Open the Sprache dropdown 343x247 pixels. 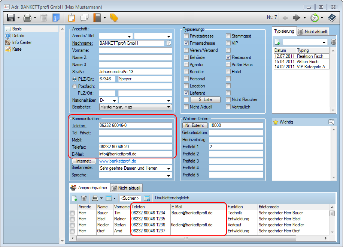coord(169,176)
